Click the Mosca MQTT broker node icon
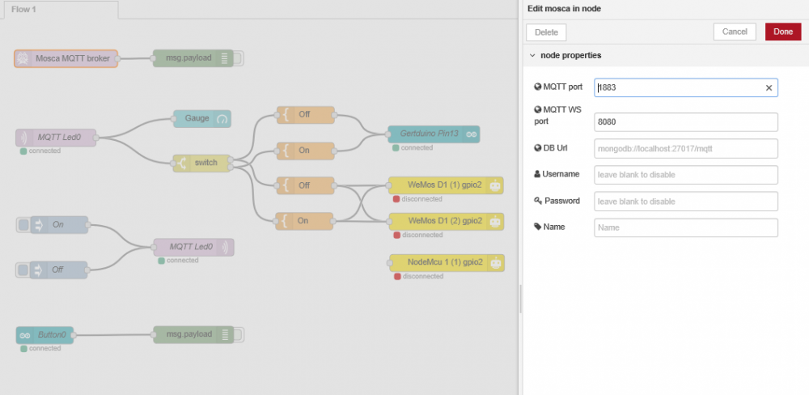The width and height of the screenshot is (809, 395). pos(23,58)
